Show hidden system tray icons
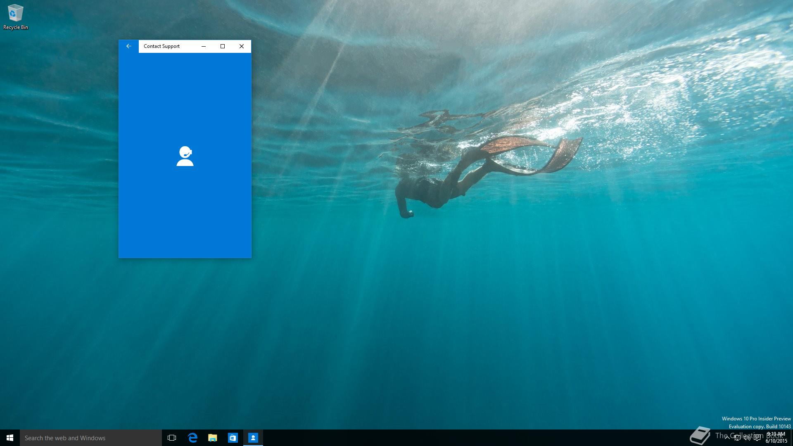The height and width of the screenshot is (446, 793). click(727, 438)
